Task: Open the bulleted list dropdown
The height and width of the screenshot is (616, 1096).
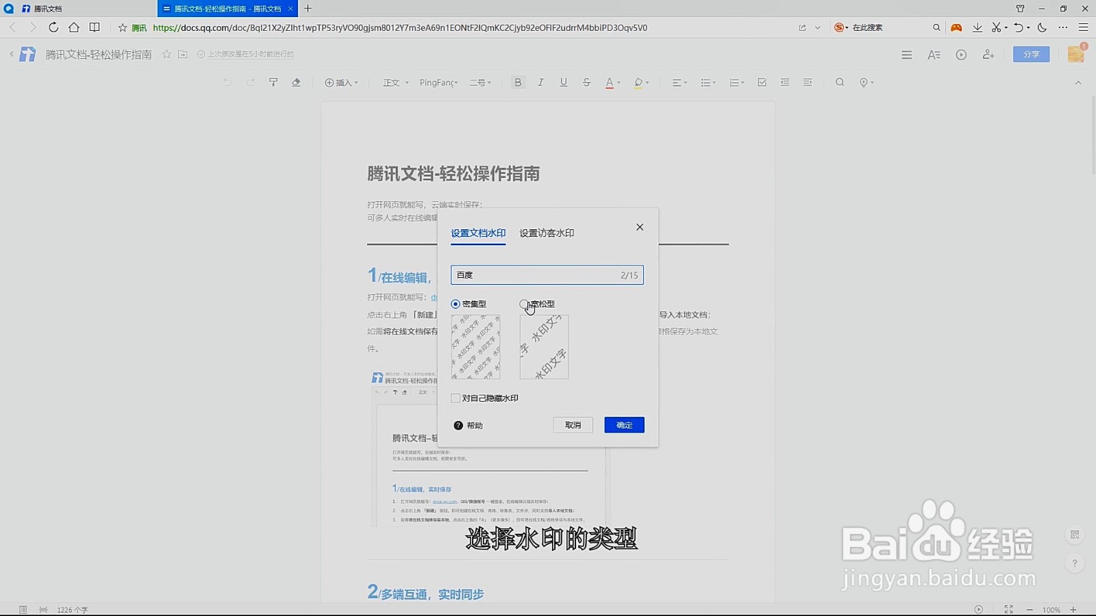Action: tap(708, 83)
